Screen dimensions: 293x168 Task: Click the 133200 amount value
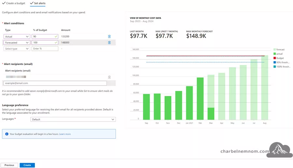[x=65, y=36]
